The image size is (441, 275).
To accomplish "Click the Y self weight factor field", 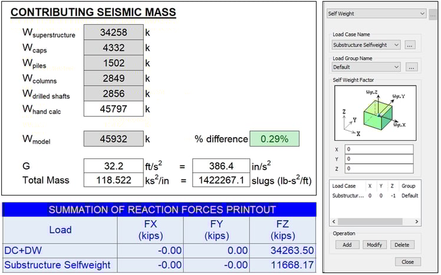I will 379,159.
